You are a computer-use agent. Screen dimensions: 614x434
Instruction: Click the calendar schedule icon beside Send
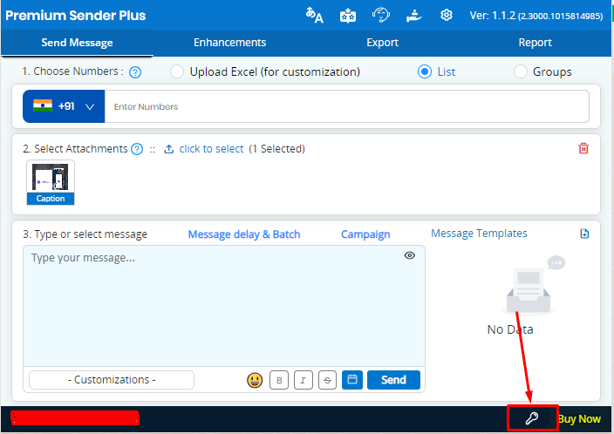[x=352, y=380]
